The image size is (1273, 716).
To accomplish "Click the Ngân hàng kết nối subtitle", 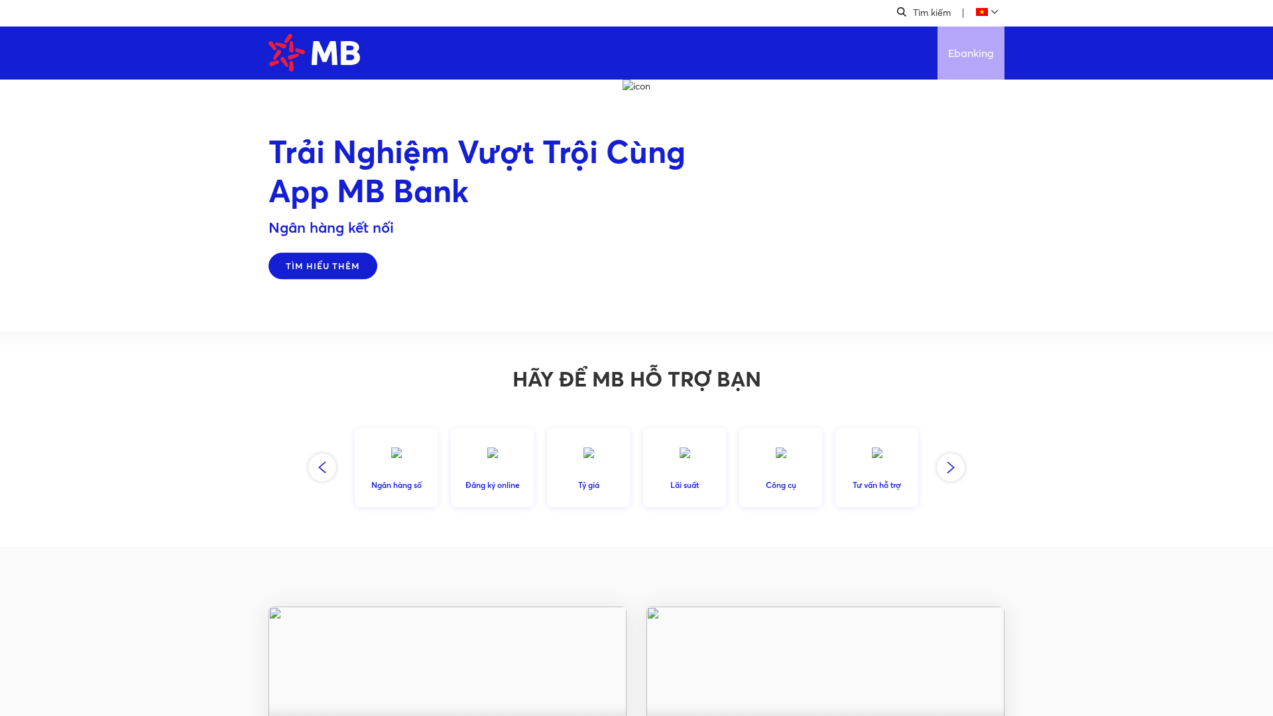I will point(331,227).
